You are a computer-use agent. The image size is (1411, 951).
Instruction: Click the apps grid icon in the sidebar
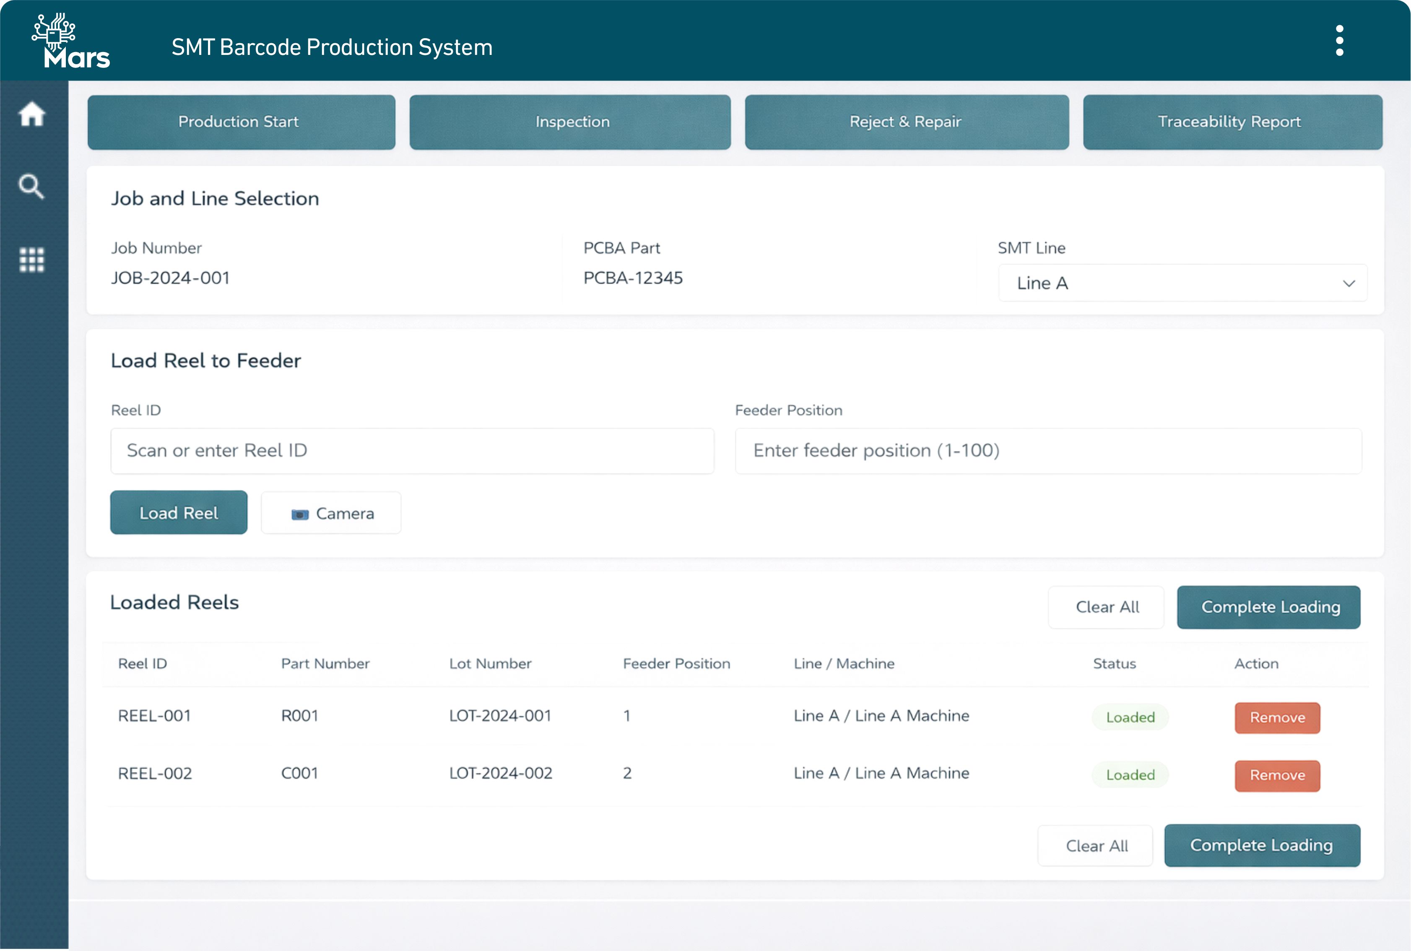tap(31, 260)
